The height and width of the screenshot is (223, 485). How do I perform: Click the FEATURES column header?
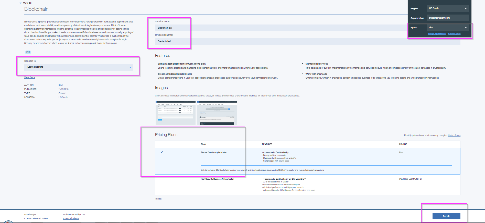(267, 144)
